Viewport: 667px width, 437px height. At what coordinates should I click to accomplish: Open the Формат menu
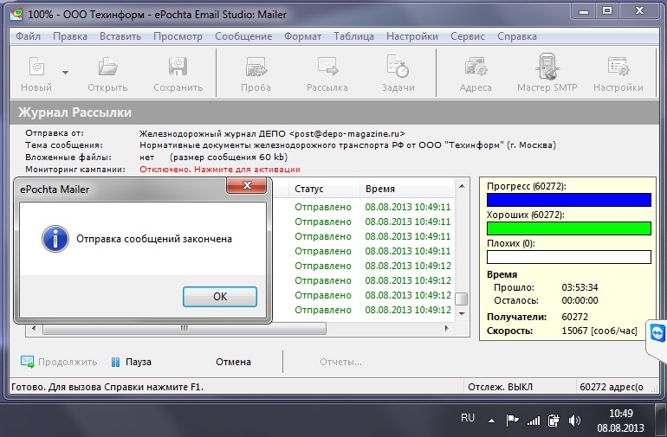click(x=303, y=36)
